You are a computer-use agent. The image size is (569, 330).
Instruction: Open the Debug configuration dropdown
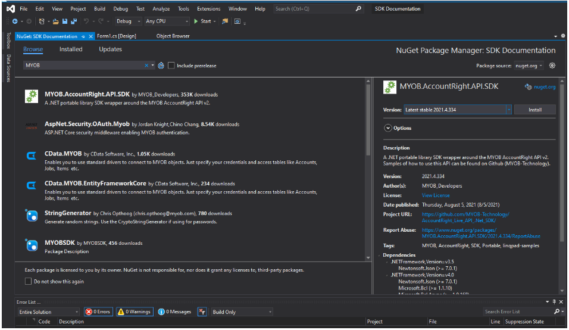coord(128,21)
